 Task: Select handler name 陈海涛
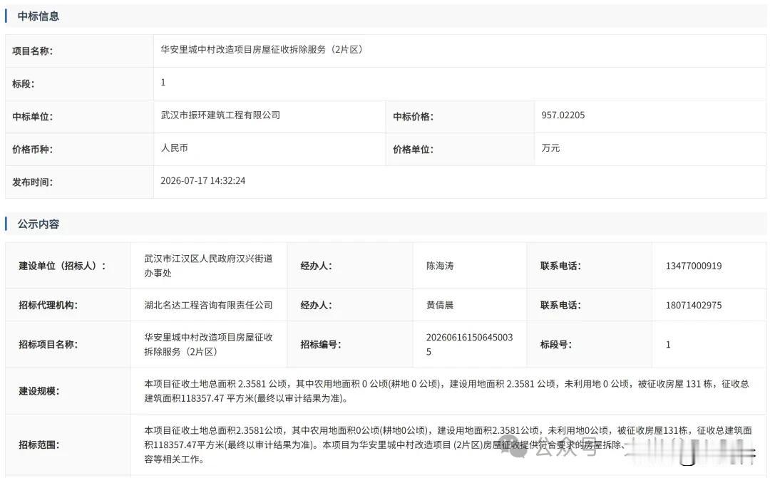click(440, 266)
